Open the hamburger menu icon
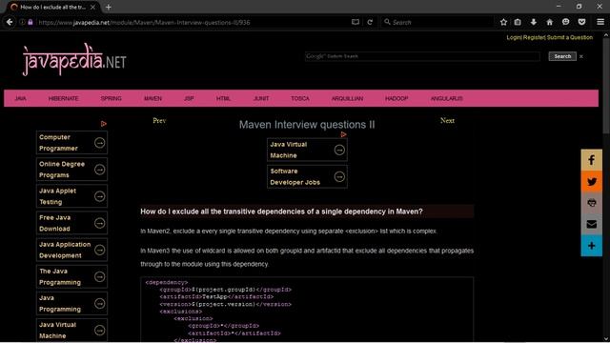The image size is (610, 343). [600, 22]
